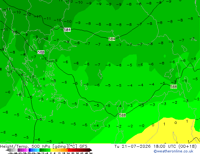The width and height of the screenshot is (200, 154).
Task: Click the pale-green '584' contour label
Action: coord(112,39)
